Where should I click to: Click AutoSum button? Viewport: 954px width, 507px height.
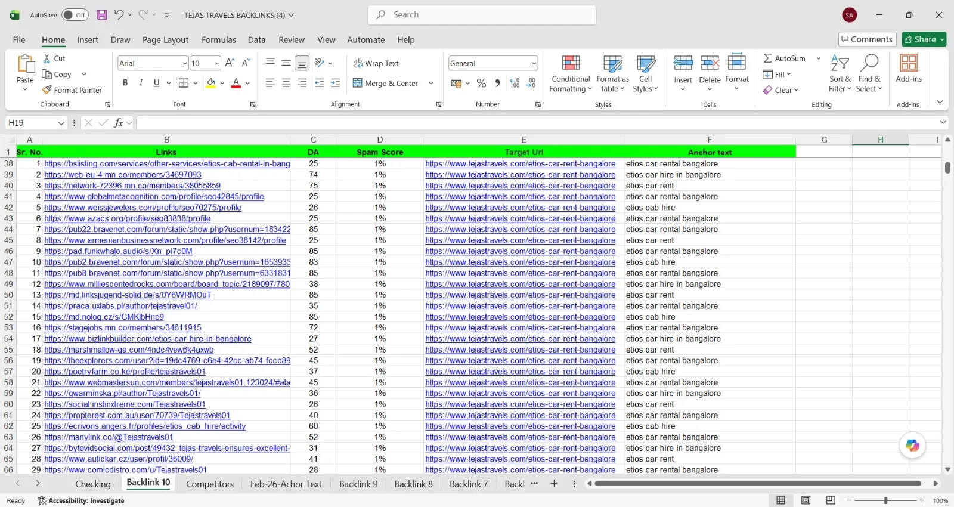pos(785,58)
